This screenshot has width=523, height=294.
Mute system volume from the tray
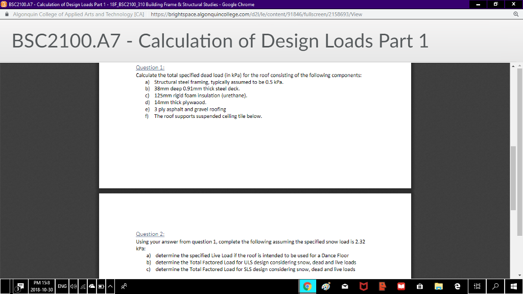[x=74, y=286]
